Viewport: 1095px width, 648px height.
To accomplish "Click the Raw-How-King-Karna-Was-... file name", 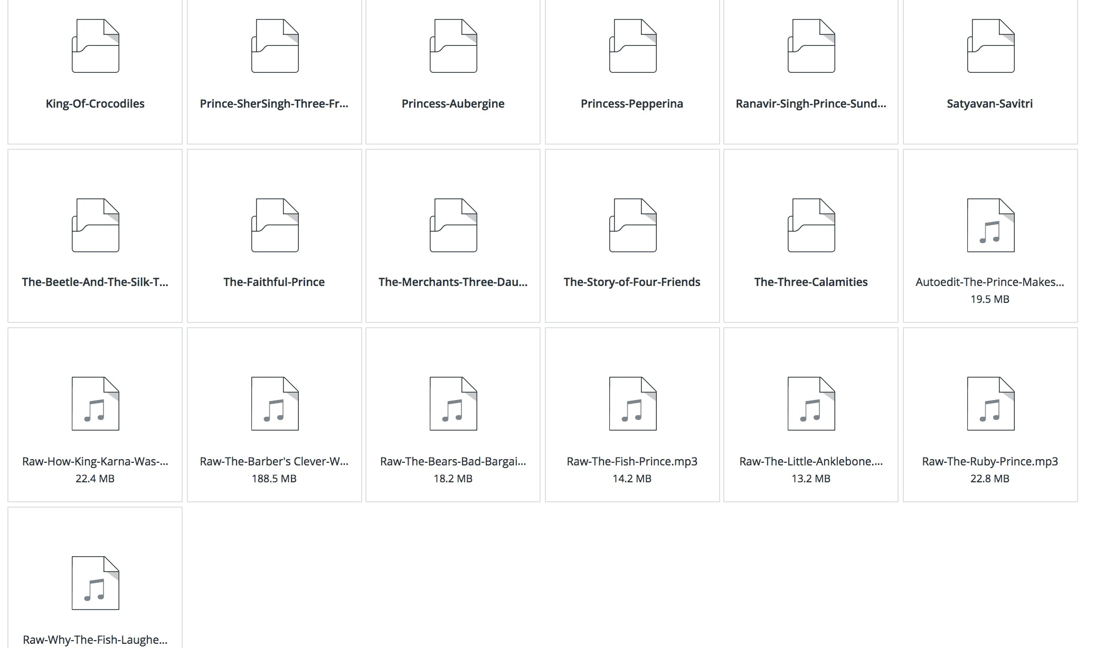I will [95, 461].
